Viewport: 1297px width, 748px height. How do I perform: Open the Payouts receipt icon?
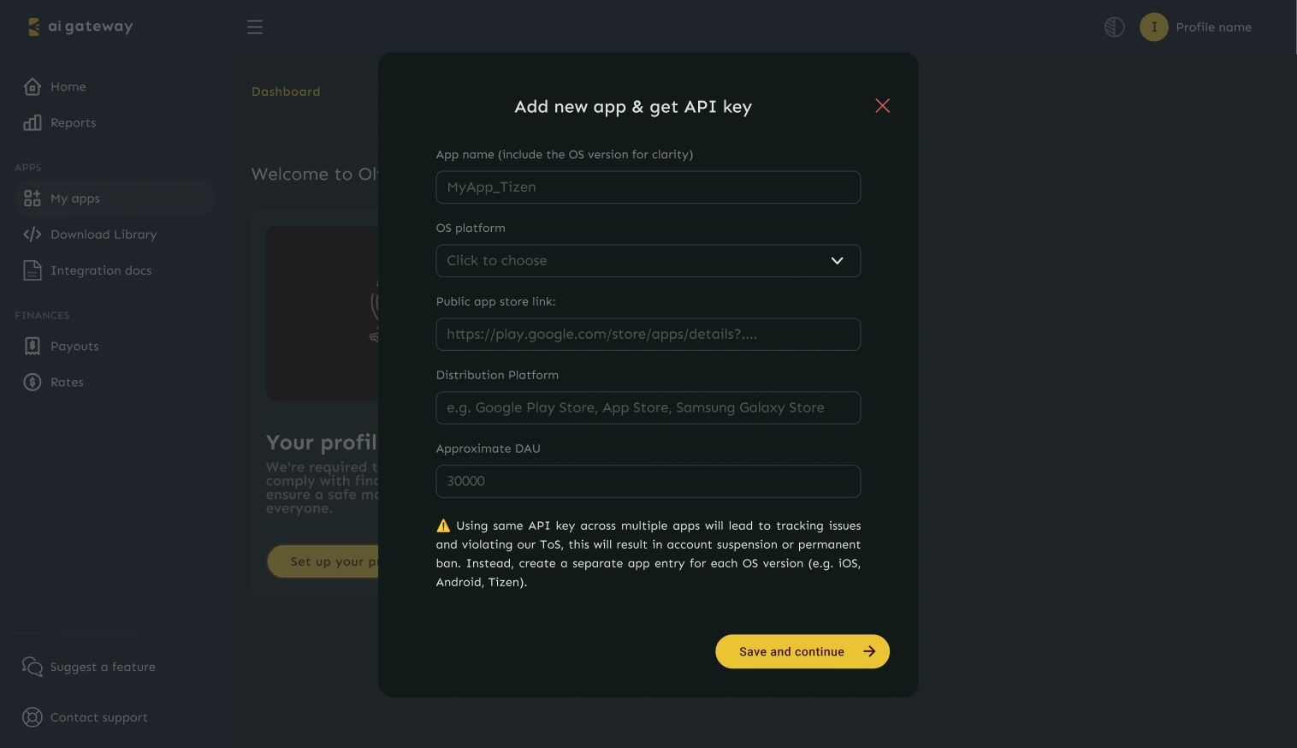coord(33,346)
